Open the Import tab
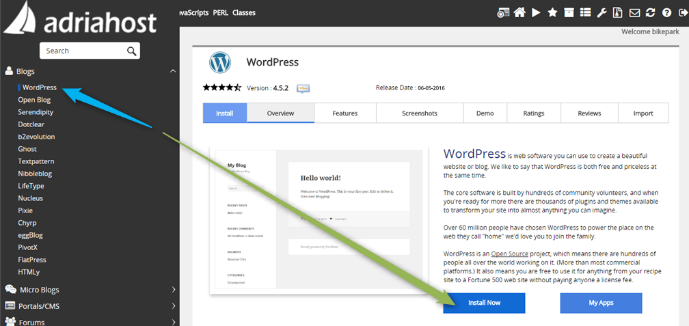 click(643, 113)
